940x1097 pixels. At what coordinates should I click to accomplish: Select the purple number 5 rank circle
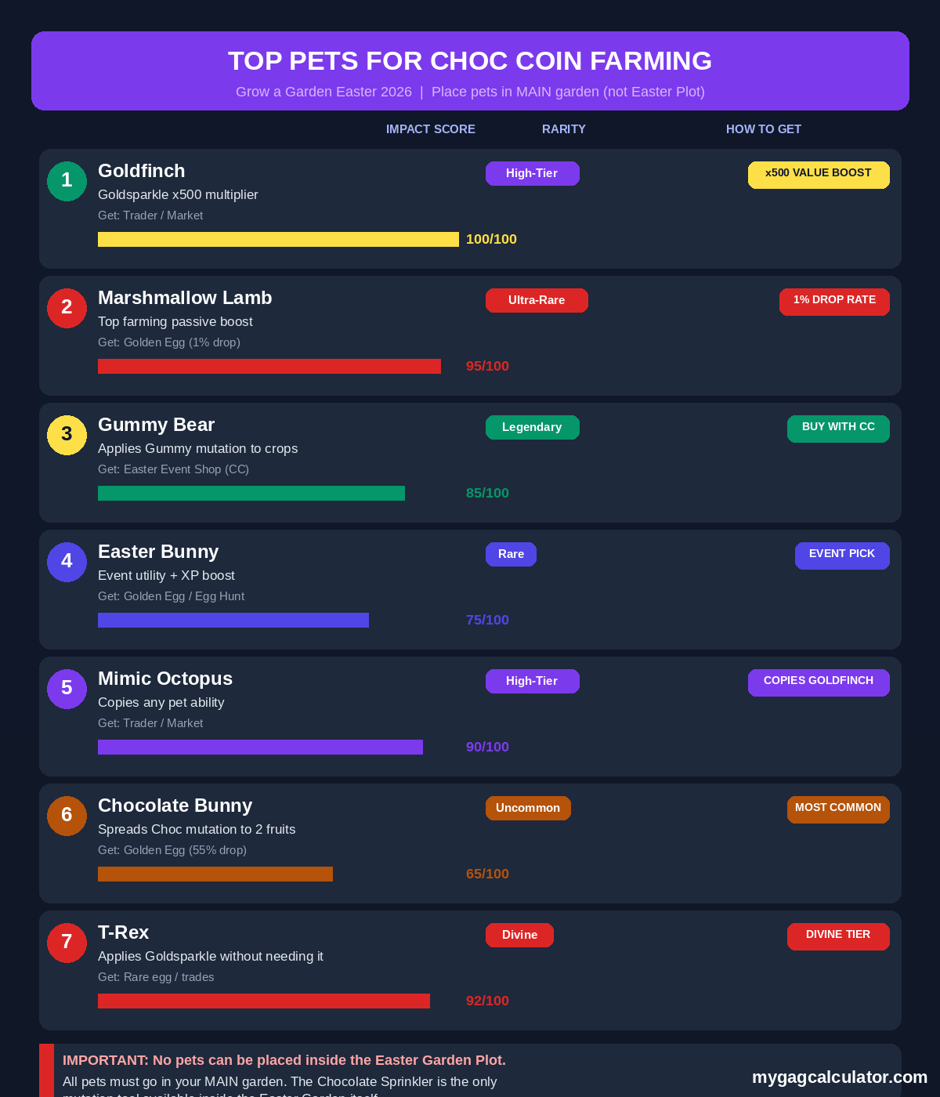67,689
